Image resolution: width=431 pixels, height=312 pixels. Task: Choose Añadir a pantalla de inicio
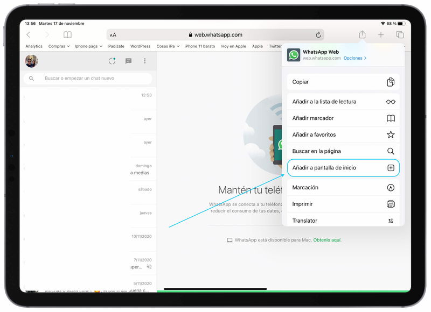point(343,168)
